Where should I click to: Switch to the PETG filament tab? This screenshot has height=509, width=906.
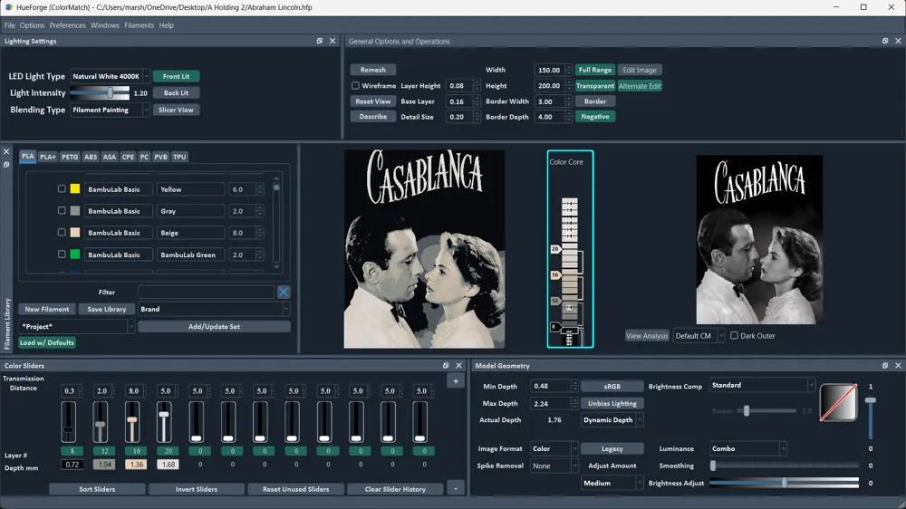70,157
